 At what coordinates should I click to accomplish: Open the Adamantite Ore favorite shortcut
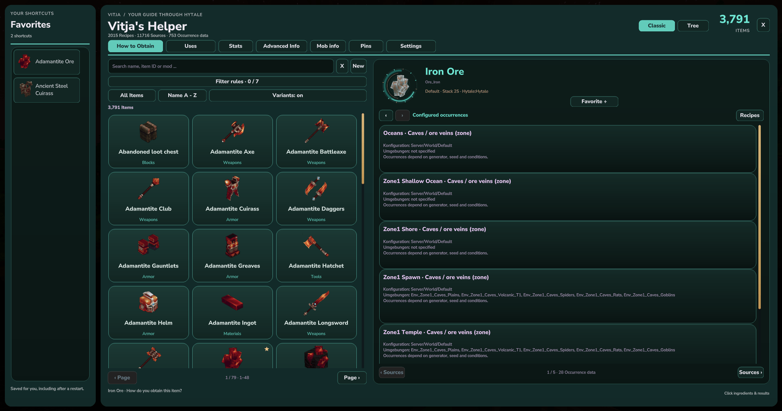tap(47, 62)
